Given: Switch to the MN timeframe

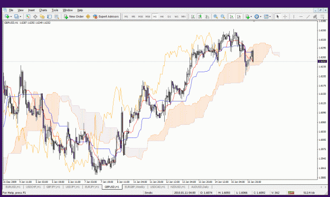Looking at the screenshot, I should (183, 16).
